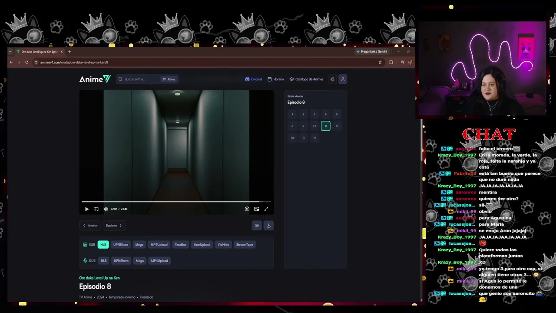This screenshot has height=313, width=556.
Task: Jump to episode 1 in episode list
Action: pos(292,114)
